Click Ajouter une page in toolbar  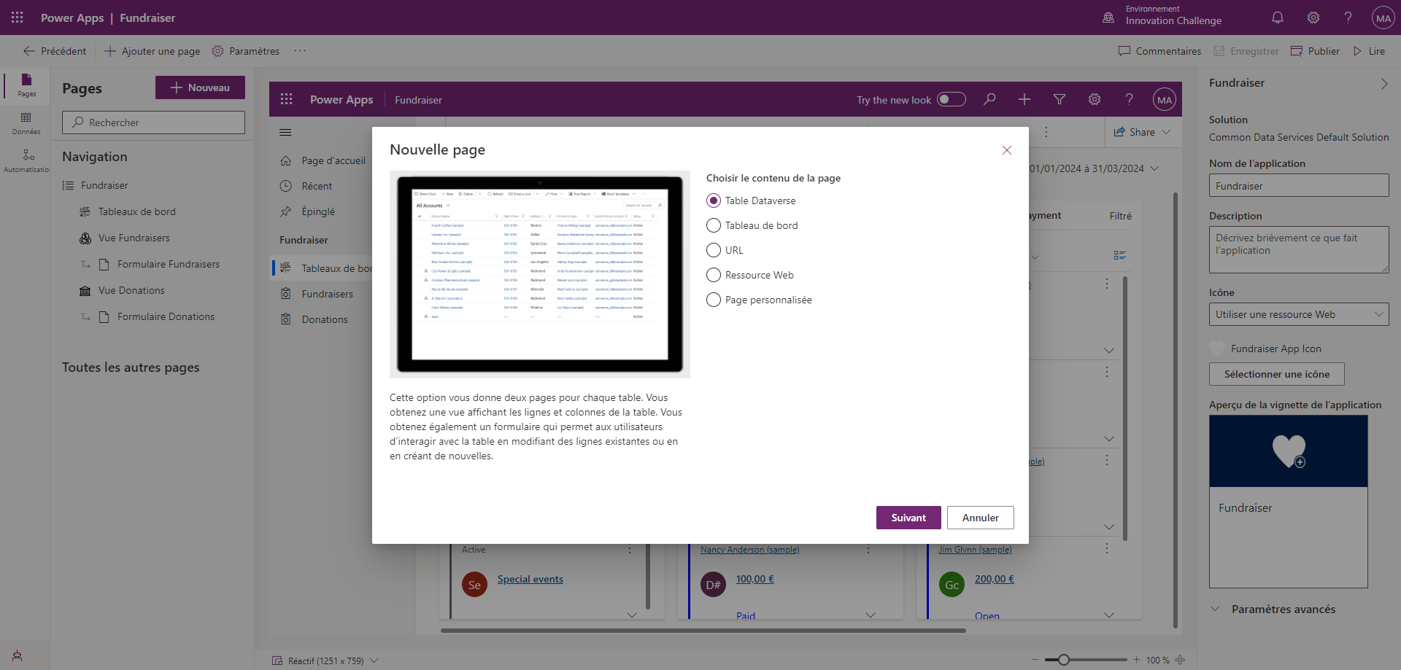pos(152,51)
